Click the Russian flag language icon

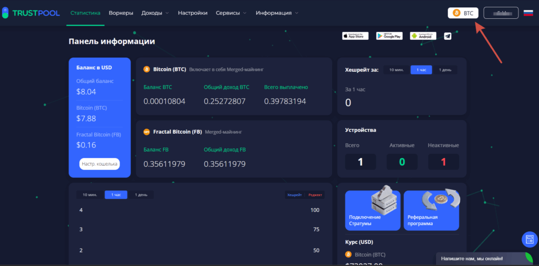pyautogui.click(x=528, y=13)
